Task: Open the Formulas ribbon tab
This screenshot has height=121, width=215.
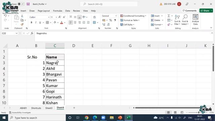Action: point(57,11)
